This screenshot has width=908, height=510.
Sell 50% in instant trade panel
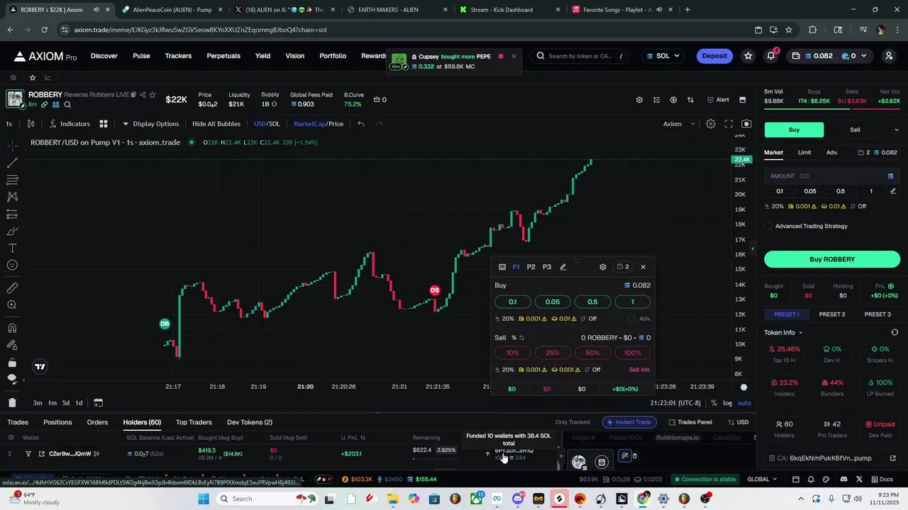click(592, 353)
